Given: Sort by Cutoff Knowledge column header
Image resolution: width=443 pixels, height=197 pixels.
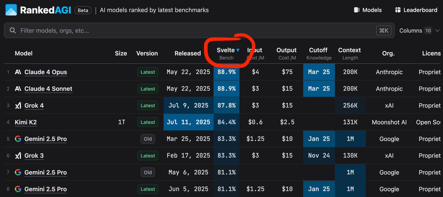Looking at the screenshot, I should (x=319, y=54).
